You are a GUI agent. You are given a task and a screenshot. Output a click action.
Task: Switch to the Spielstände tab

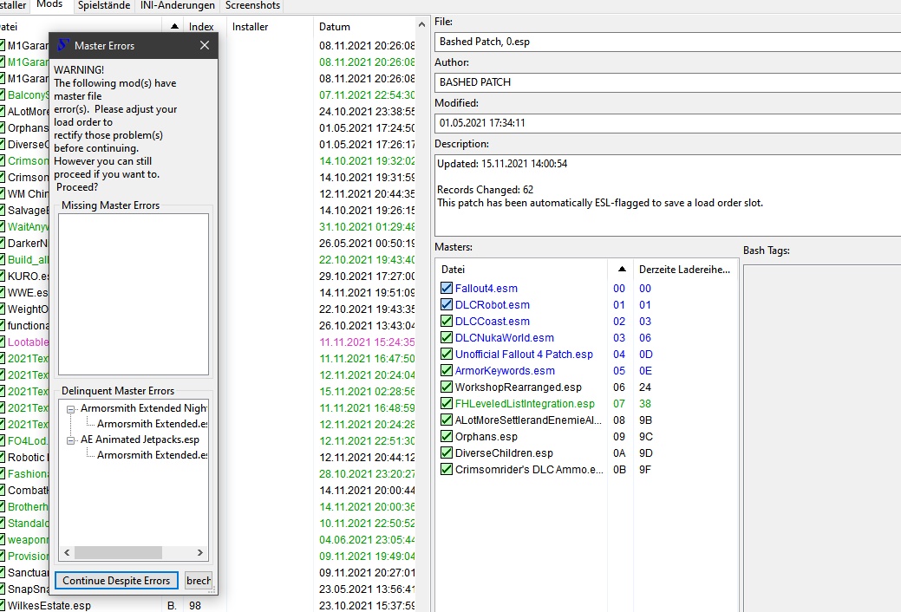pos(103,5)
